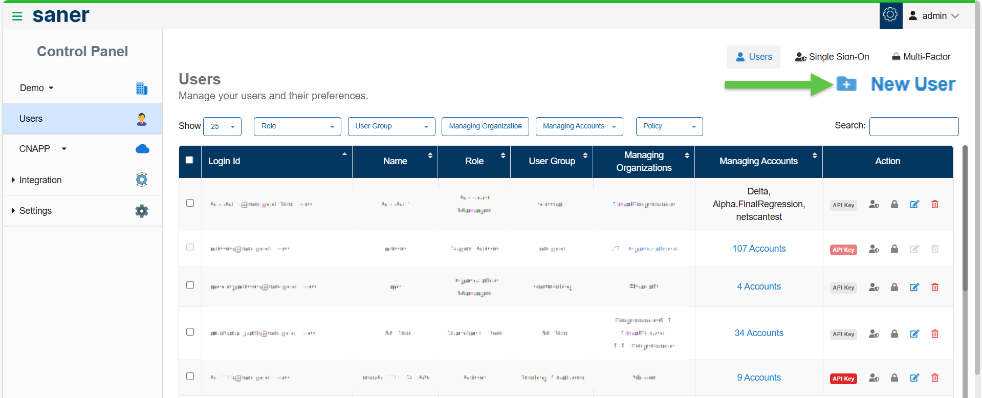Open the 107 Accounts link

point(758,249)
